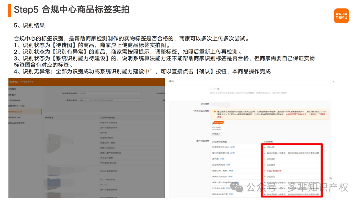Click 系统识别能力待建设 result for 塑料防窒息警示语
This screenshot has height=202, width=360.
click(293, 153)
